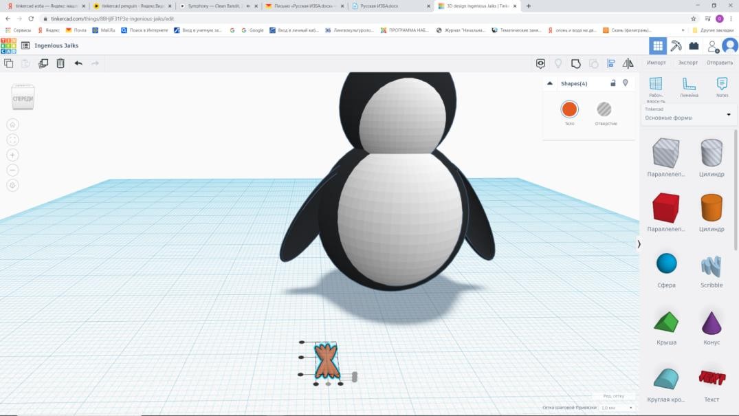739x416 pixels.
Task: Invite collaborators with the add-person icon
Action: tap(713, 46)
